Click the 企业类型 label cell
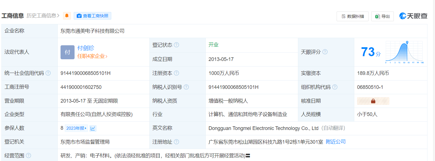The width and height of the screenshot is (435, 161). 29,114
